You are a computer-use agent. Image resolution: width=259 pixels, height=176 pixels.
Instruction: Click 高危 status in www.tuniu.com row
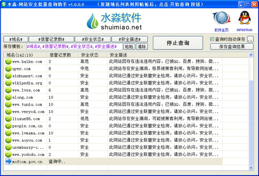[85, 104]
